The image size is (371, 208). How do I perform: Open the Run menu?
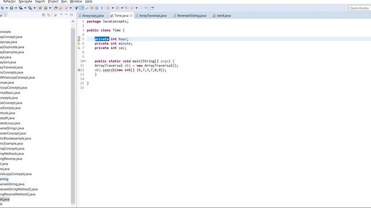click(64, 1)
